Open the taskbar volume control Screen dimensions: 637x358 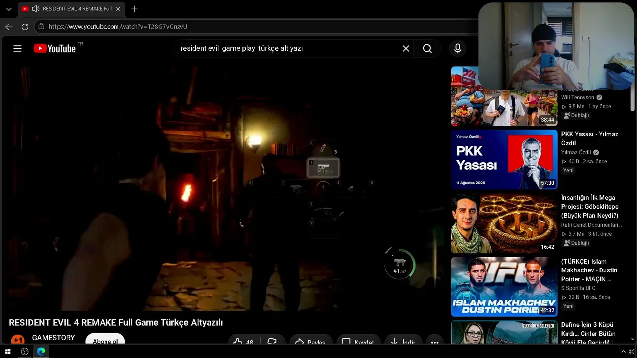click(632, 352)
